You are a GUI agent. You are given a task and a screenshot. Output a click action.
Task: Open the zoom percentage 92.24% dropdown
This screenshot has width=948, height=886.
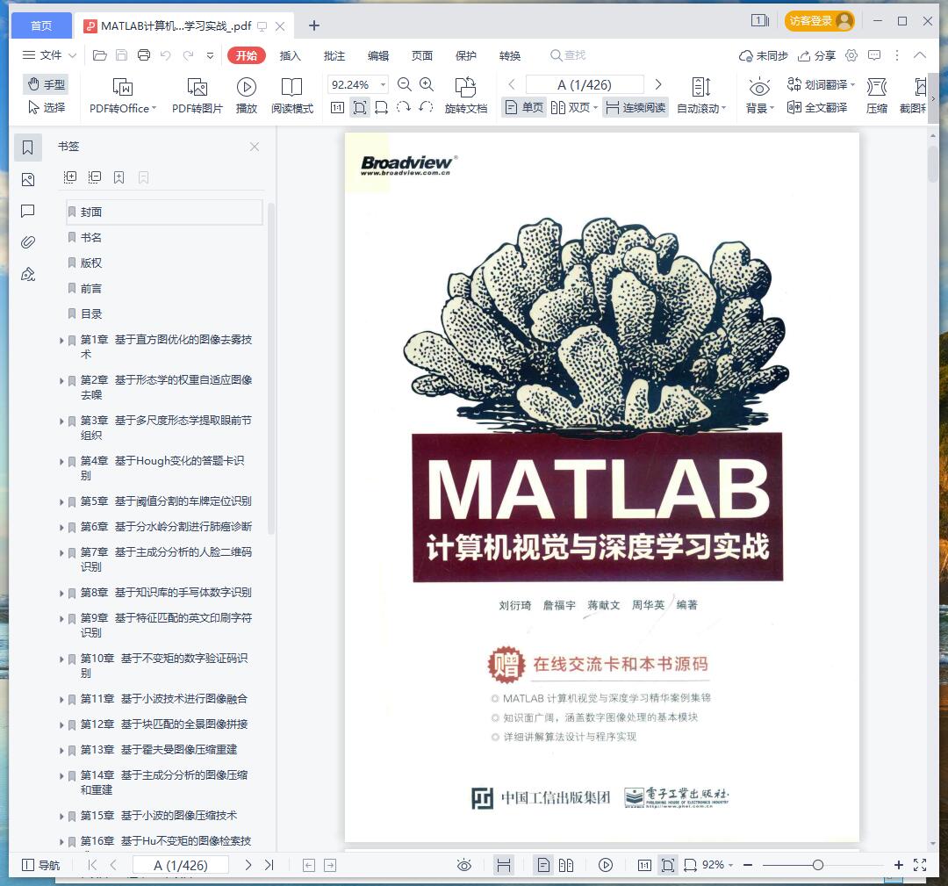pos(384,84)
